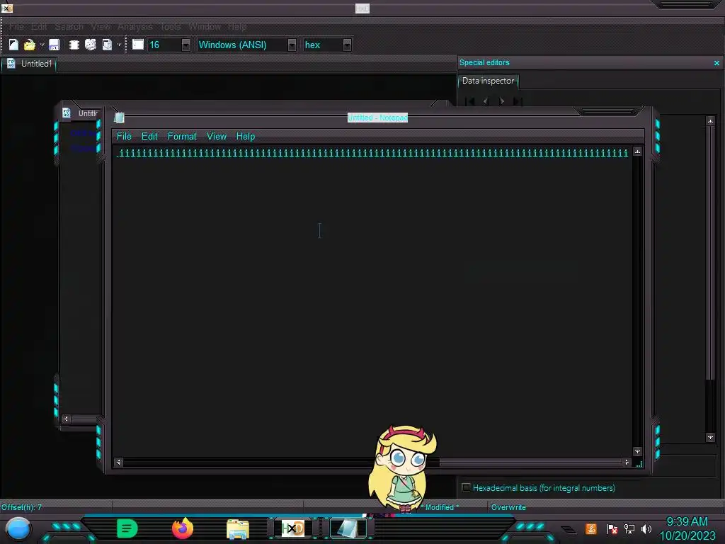Image resolution: width=725 pixels, height=544 pixels.
Task: Click Java update tray icon
Action: click(x=590, y=528)
